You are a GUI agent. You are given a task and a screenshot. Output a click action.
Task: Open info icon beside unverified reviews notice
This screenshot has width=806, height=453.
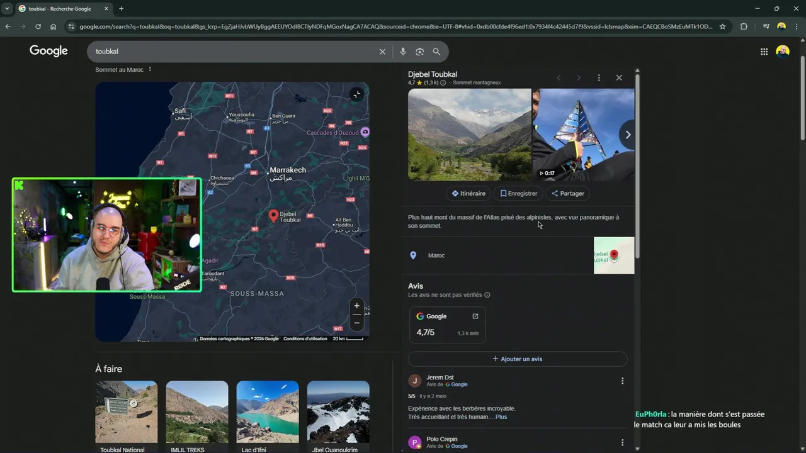[x=487, y=295]
